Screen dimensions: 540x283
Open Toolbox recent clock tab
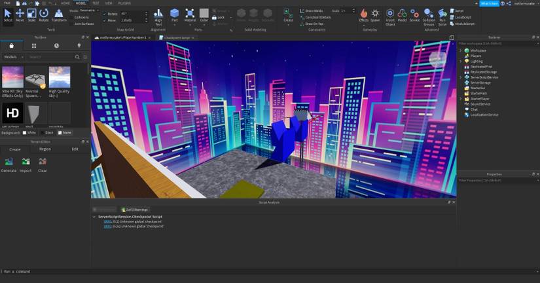(56, 45)
